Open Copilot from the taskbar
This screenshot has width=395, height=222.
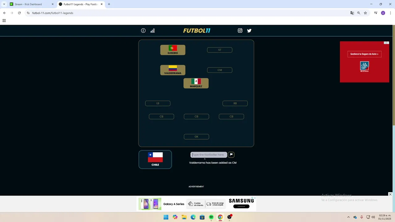click(175, 217)
